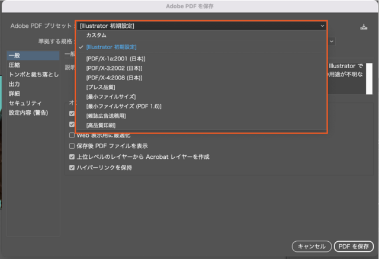This screenshot has height=259, width=379.
Task: Toggle Acrobat レイヤーを作成 checkbox
Action: [72, 157]
